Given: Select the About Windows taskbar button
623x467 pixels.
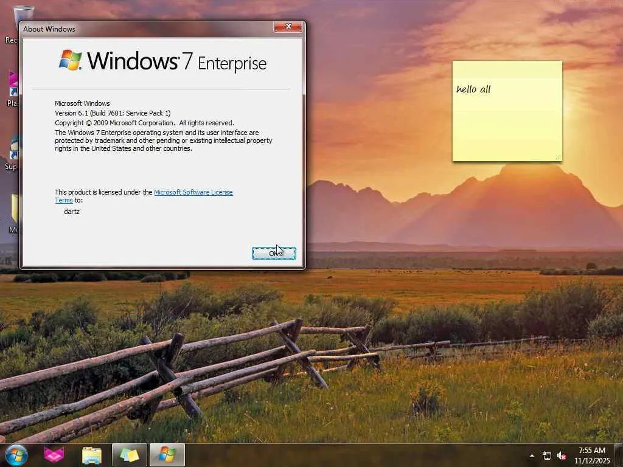Looking at the screenshot, I should click(167, 455).
